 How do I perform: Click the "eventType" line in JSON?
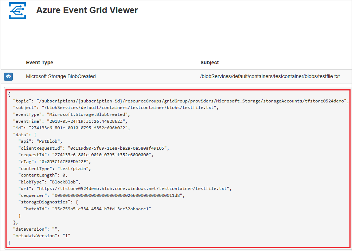click(x=72, y=114)
